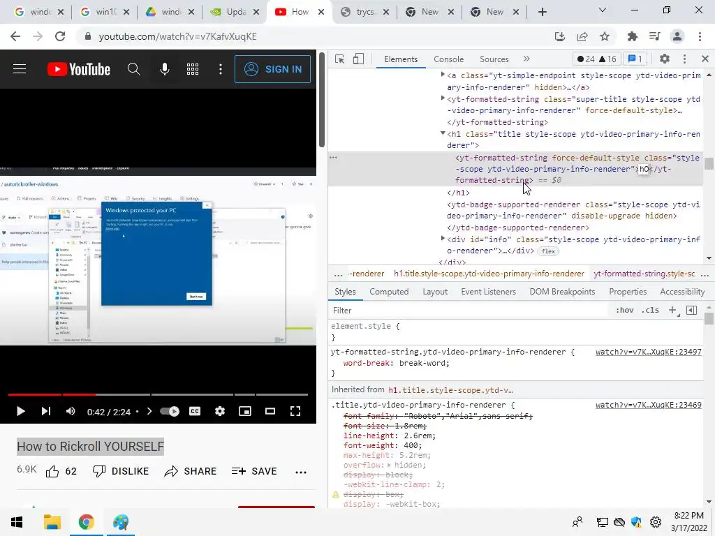
Task: Open DevTools settings gear
Action: point(665,59)
